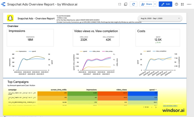Click the pencil Edit button
194x117 pixels.
tap(166, 4)
